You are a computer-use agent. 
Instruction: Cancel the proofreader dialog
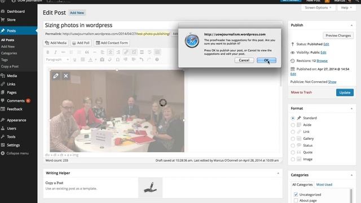pos(244,60)
